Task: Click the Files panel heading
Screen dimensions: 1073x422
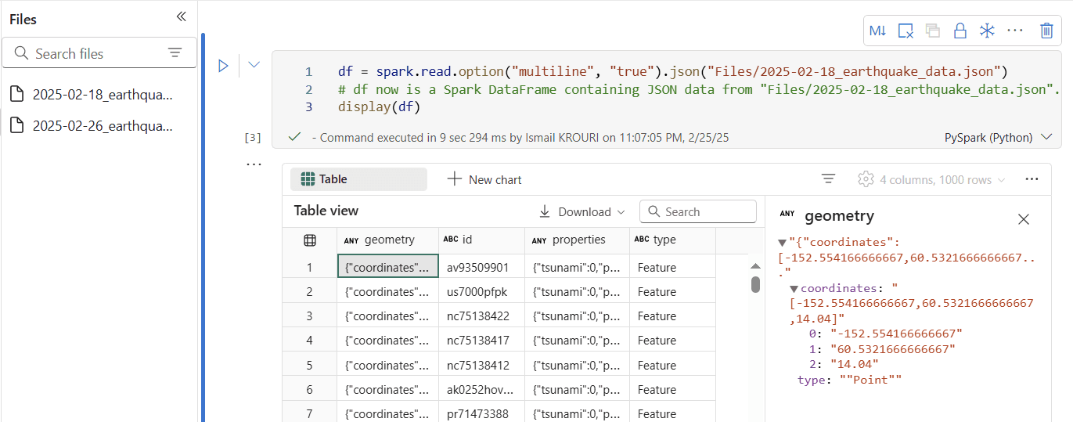Action: pos(23,19)
